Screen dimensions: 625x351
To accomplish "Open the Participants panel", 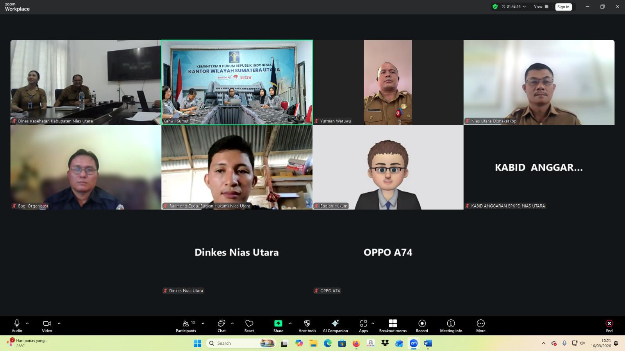I will (x=186, y=326).
